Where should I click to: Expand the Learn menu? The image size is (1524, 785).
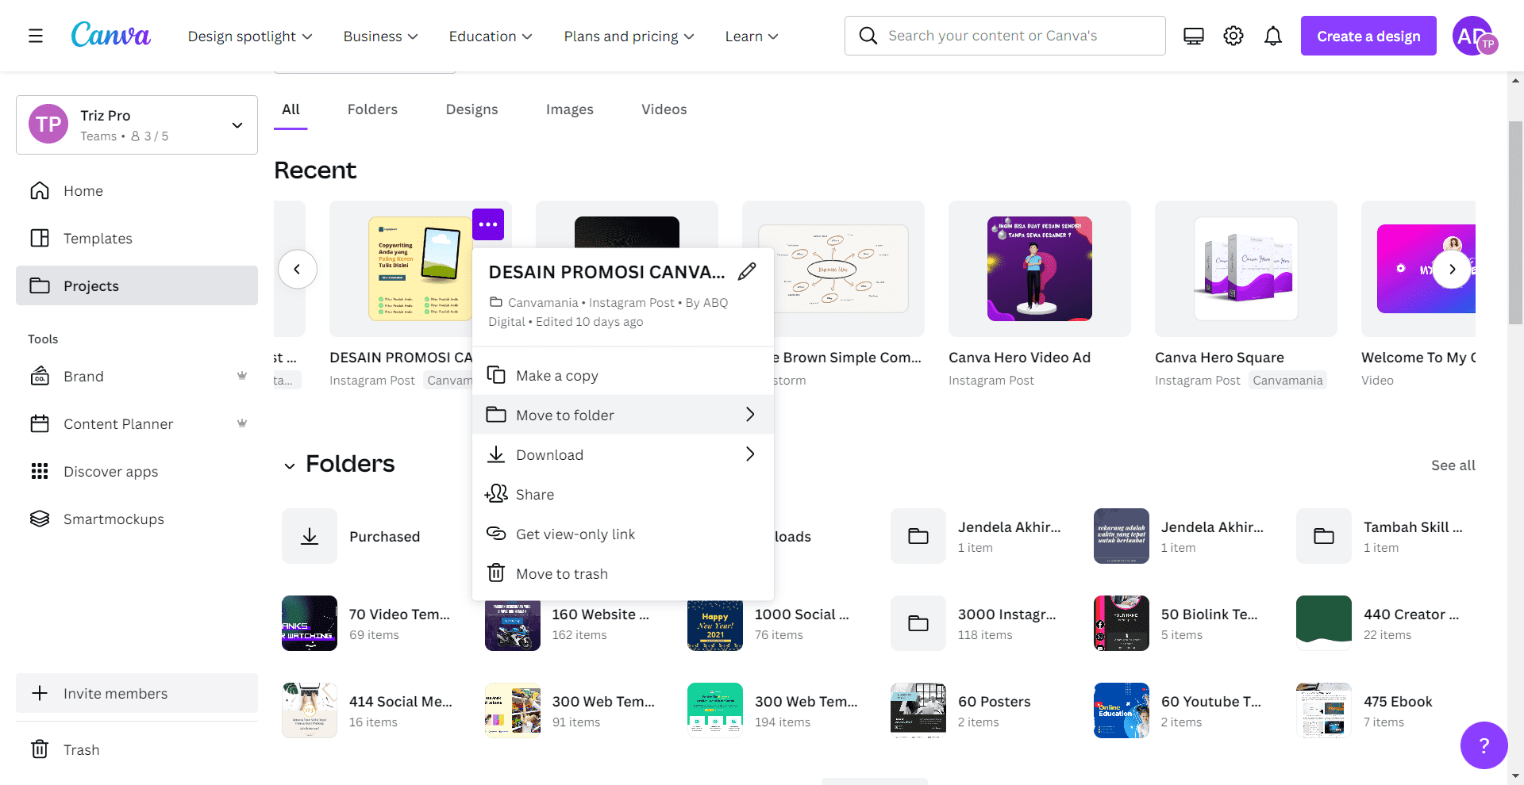click(752, 36)
